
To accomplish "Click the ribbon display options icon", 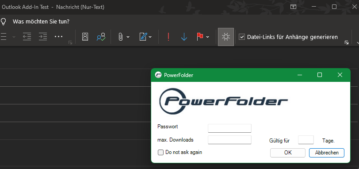I will coord(293,7).
